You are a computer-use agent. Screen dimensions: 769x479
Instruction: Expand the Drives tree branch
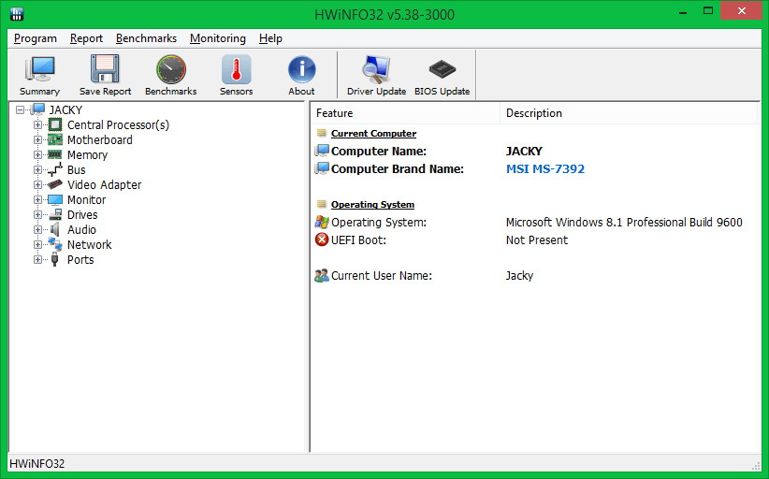click(38, 215)
